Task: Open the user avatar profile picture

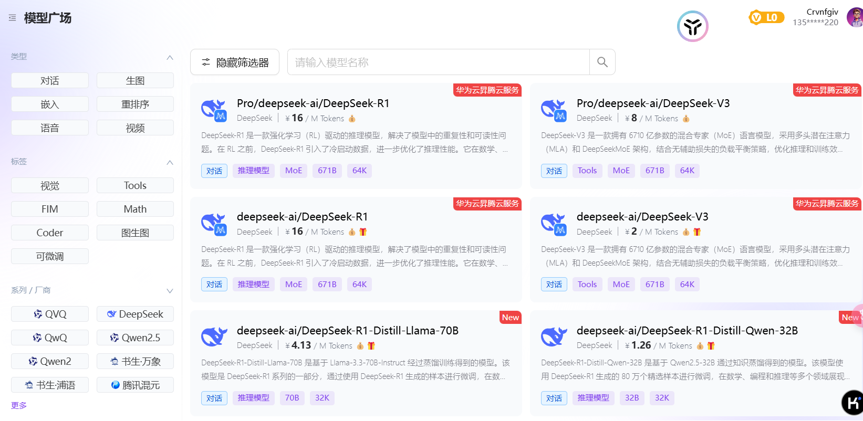Action: pos(856,18)
